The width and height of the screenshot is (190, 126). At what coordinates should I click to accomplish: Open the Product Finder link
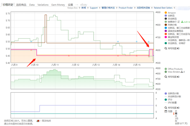pos(126,8)
